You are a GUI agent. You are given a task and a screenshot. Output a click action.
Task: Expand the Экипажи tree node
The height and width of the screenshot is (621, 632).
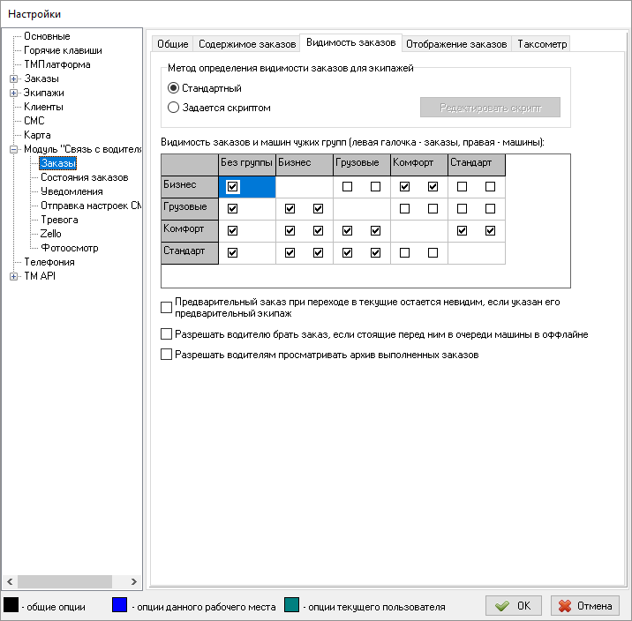pyautogui.click(x=13, y=93)
